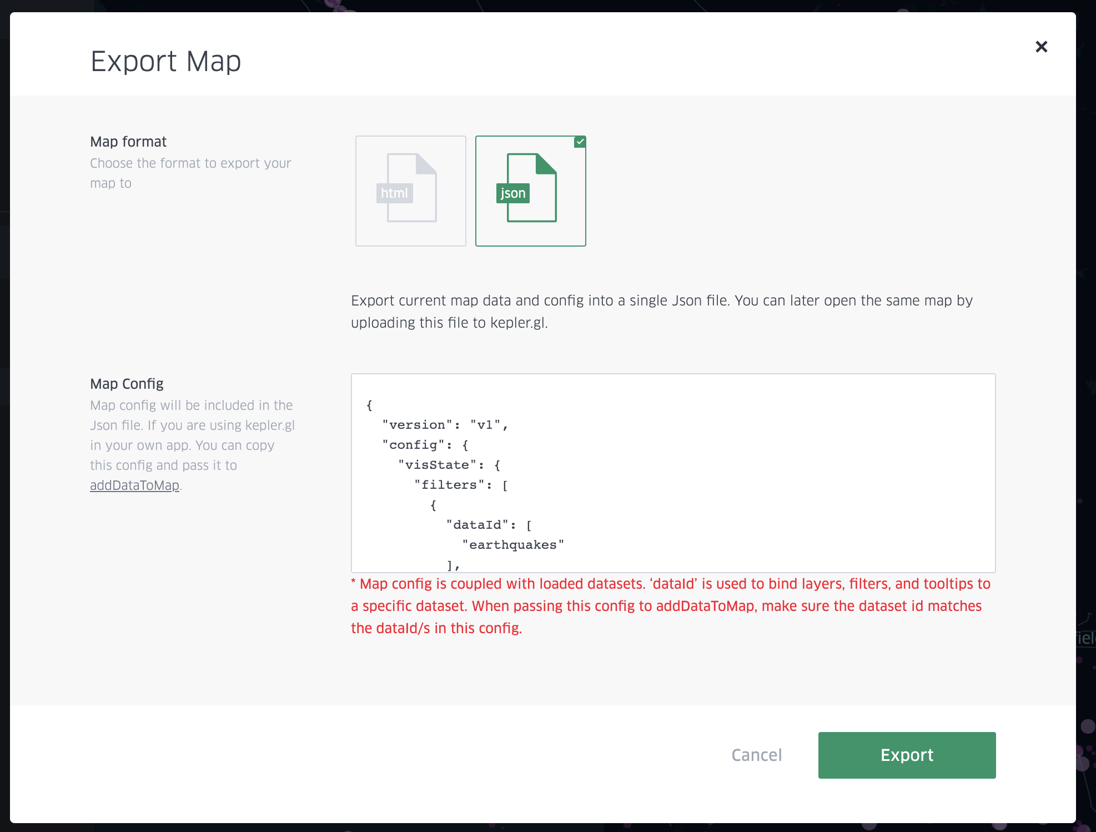
Task: Click the Cancel button
Action: 756,755
